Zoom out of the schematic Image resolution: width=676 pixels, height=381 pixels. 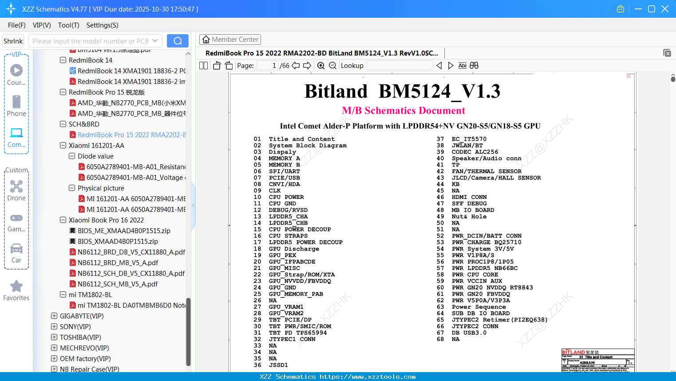[x=333, y=66]
